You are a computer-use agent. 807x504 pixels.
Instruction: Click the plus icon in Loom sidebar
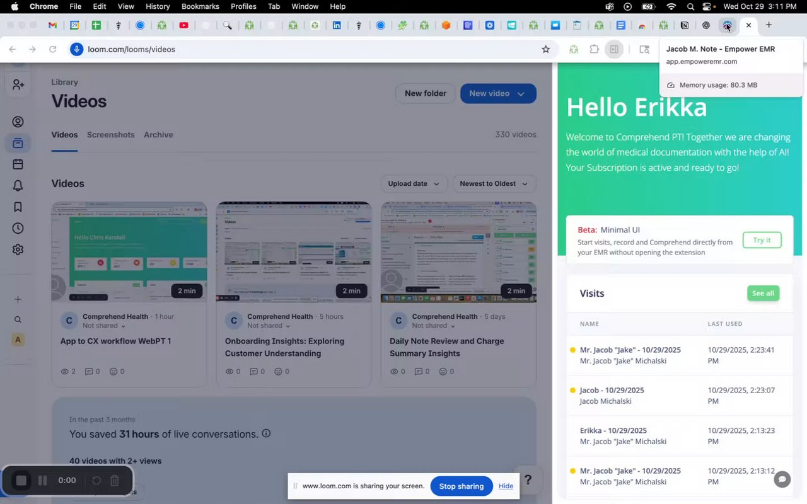(x=18, y=299)
